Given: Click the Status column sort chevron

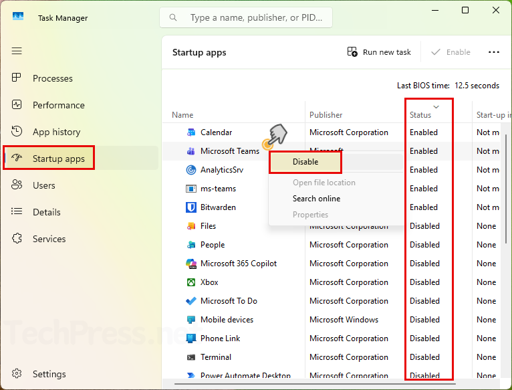Looking at the screenshot, I should click(x=436, y=107).
